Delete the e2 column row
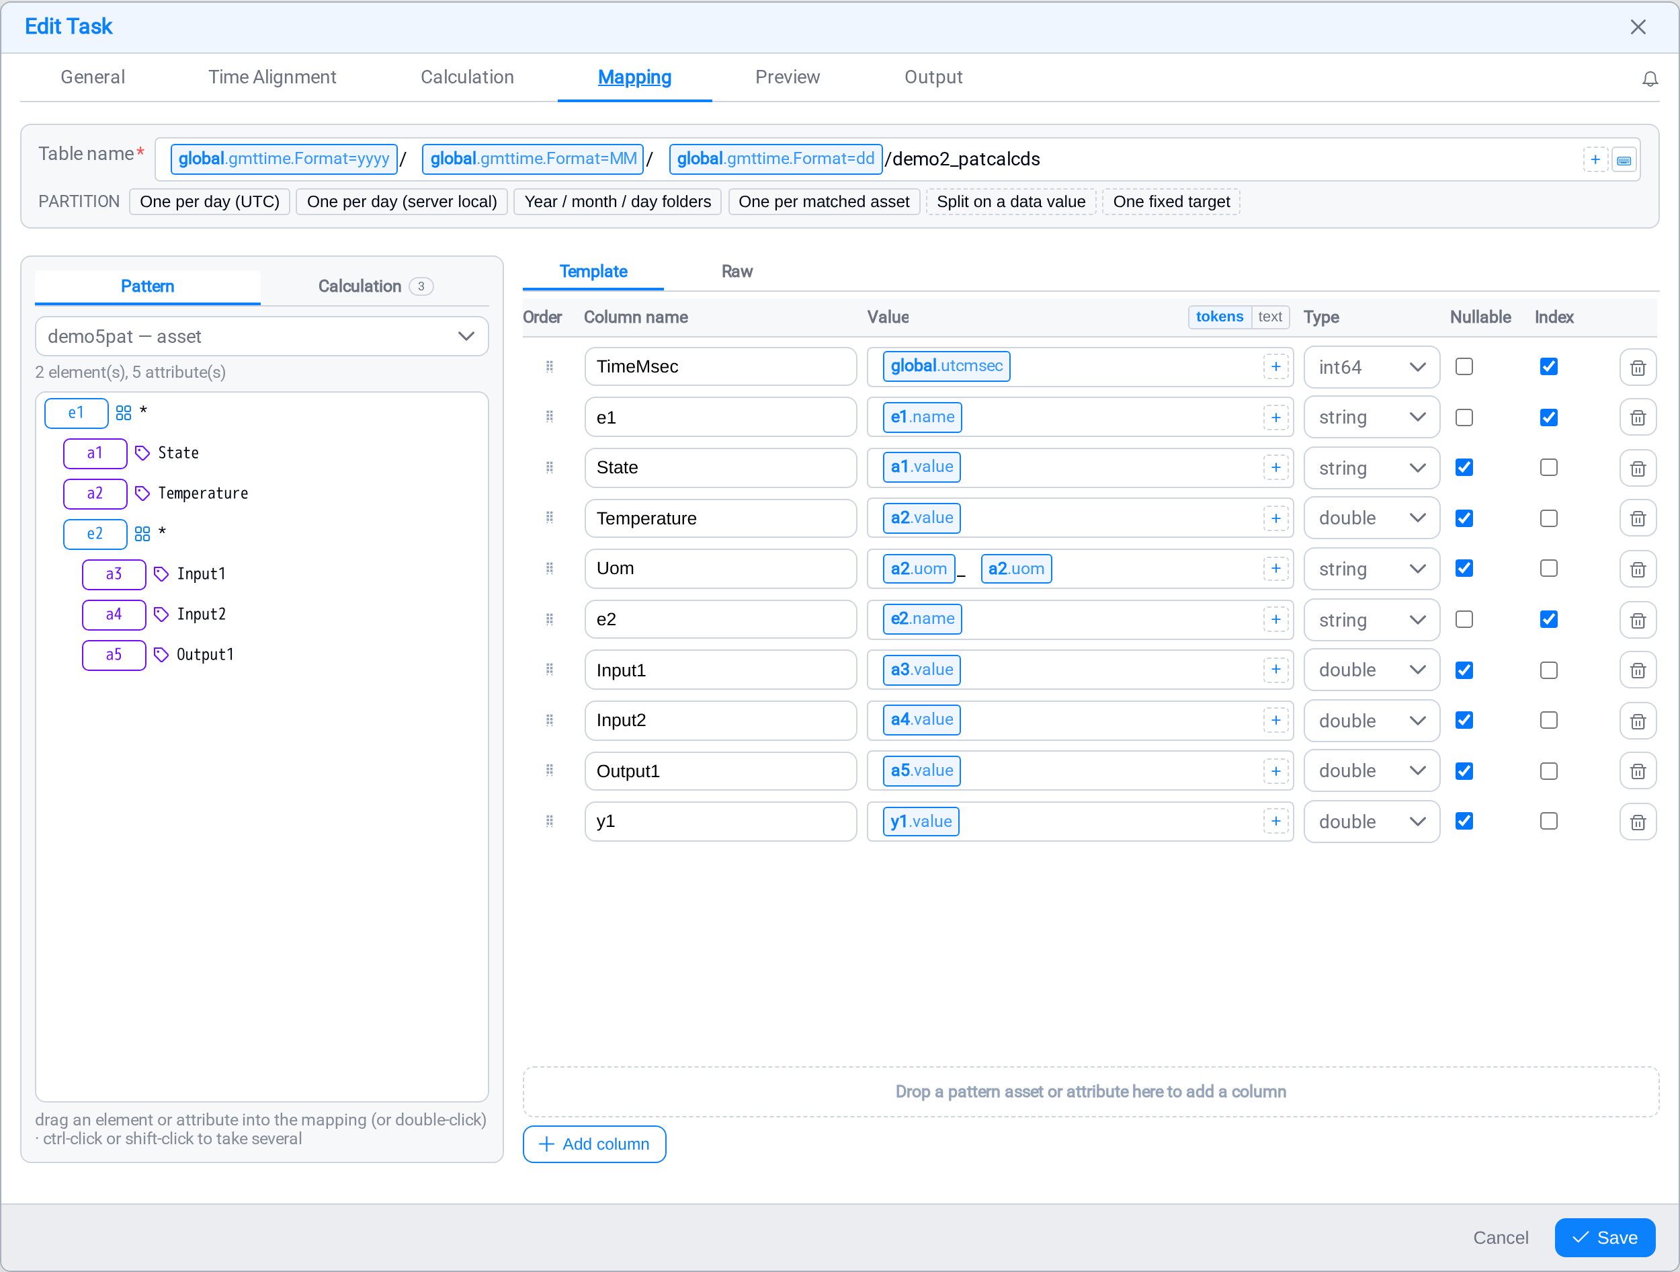 coord(1638,620)
